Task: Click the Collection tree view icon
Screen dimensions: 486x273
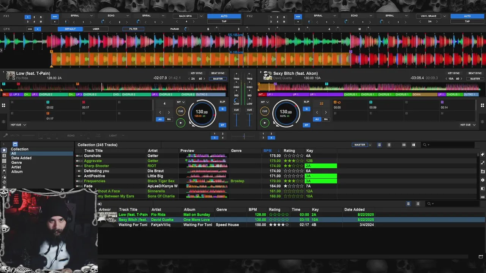Action: (x=4, y=150)
